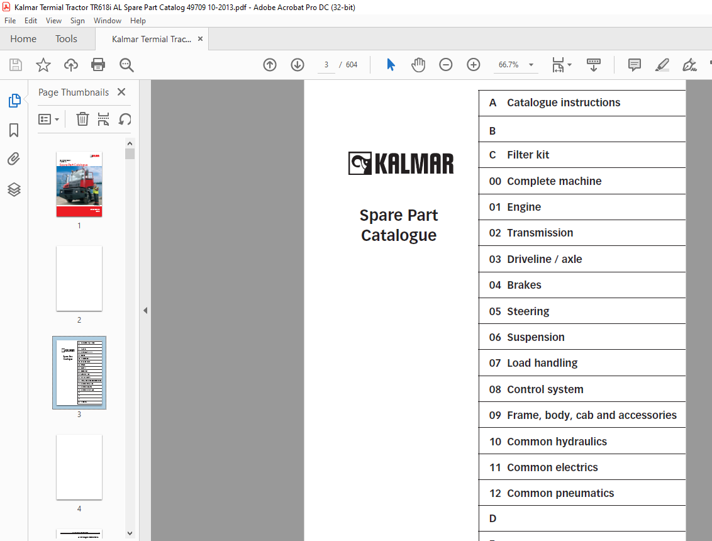Image resolution: width=712 pixels, height=541 pixels.
Task: Click '09 Frame, body, cab and accessories'
Action: [582, 416]
